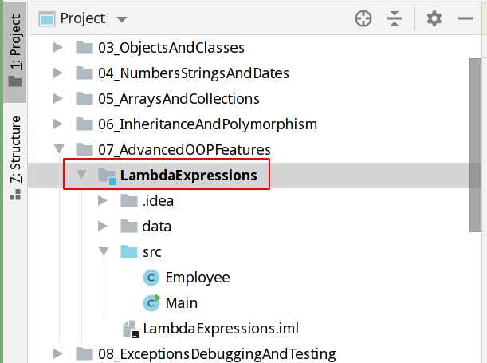This screenshot has height=363, width=487.
Task: Open the 7: Structure side tab
Action: tap(15, 158)
